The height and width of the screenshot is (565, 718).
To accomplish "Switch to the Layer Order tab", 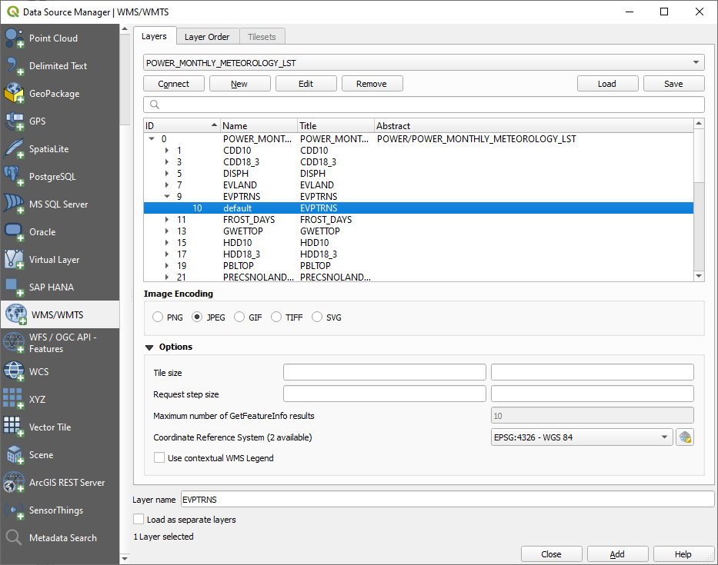I will pos(207,37).
